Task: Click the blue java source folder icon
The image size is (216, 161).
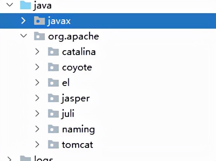Action: pyautogui.click(x=26, y=5)
